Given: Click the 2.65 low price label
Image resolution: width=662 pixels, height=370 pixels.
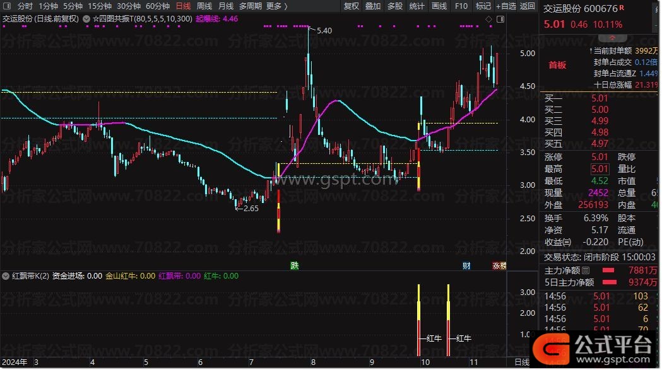Looking at the screenshot, I should pyautogui.click(x=251, y=208).
